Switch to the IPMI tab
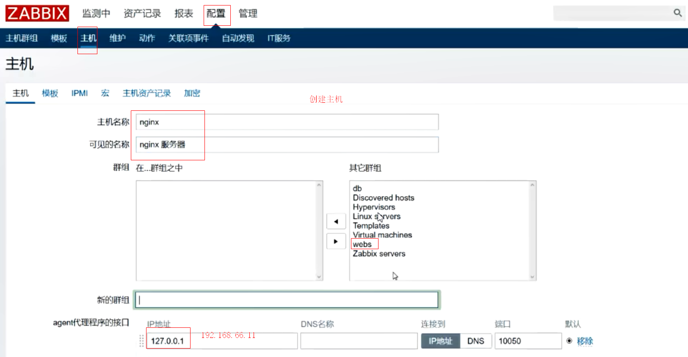The height and width of the screenshot is (357, 688). [80, 93]
